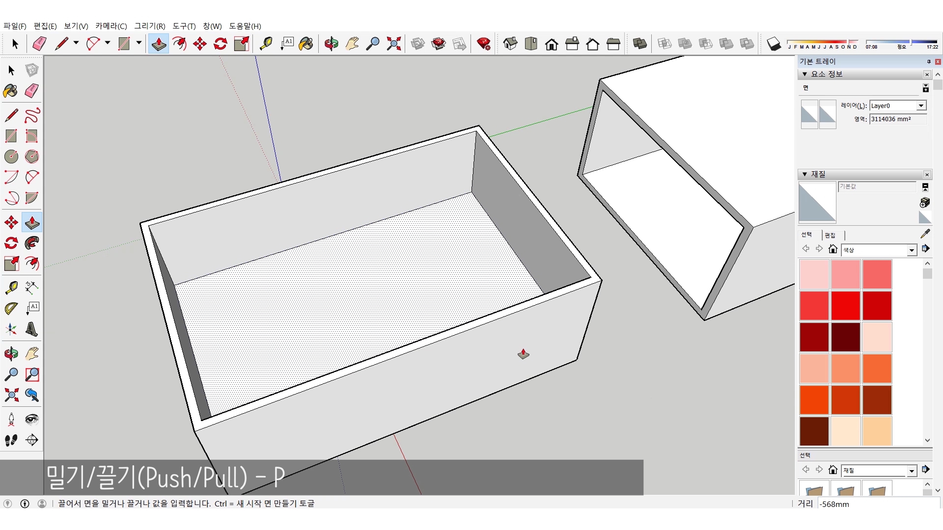943x530 pixels.
Task: Click the home button in materials browser
Action: [x=832, y=249]
